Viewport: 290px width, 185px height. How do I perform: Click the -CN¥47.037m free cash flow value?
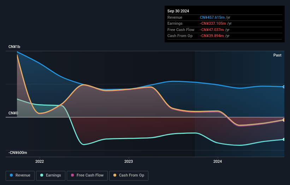212,30
